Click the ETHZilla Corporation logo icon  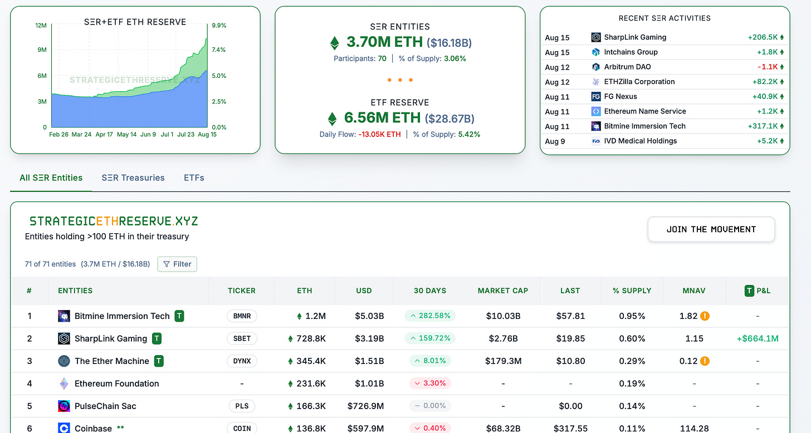pos(596,82)
